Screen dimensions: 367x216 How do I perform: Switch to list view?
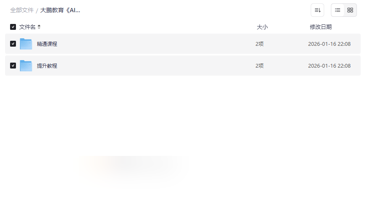(x=338, y=10)
